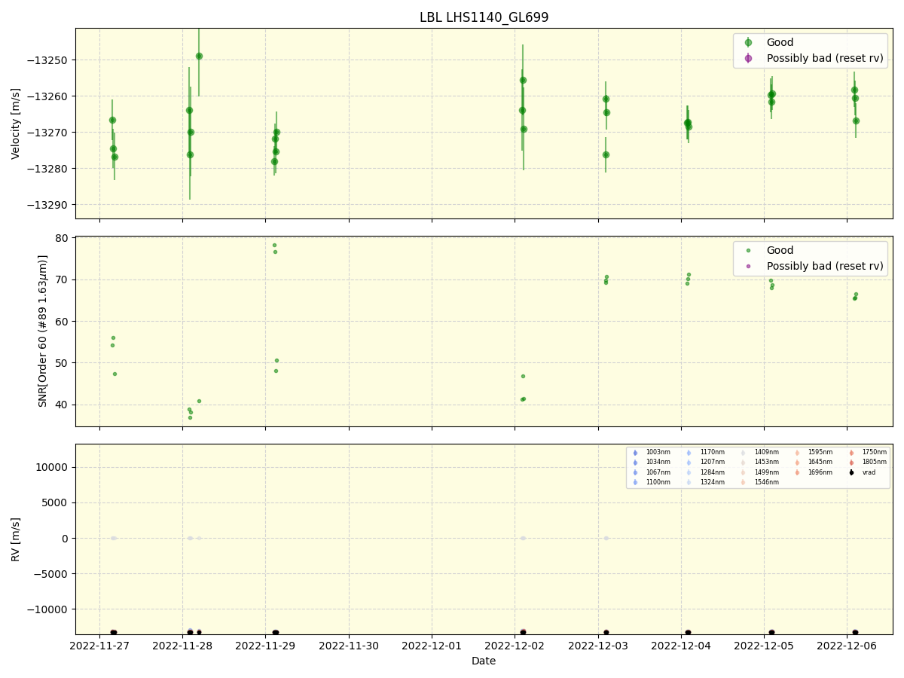The height and width of the screenshot is (678, 904).
Task: Click the green Good marker in SNR legend
Action: 748,251
